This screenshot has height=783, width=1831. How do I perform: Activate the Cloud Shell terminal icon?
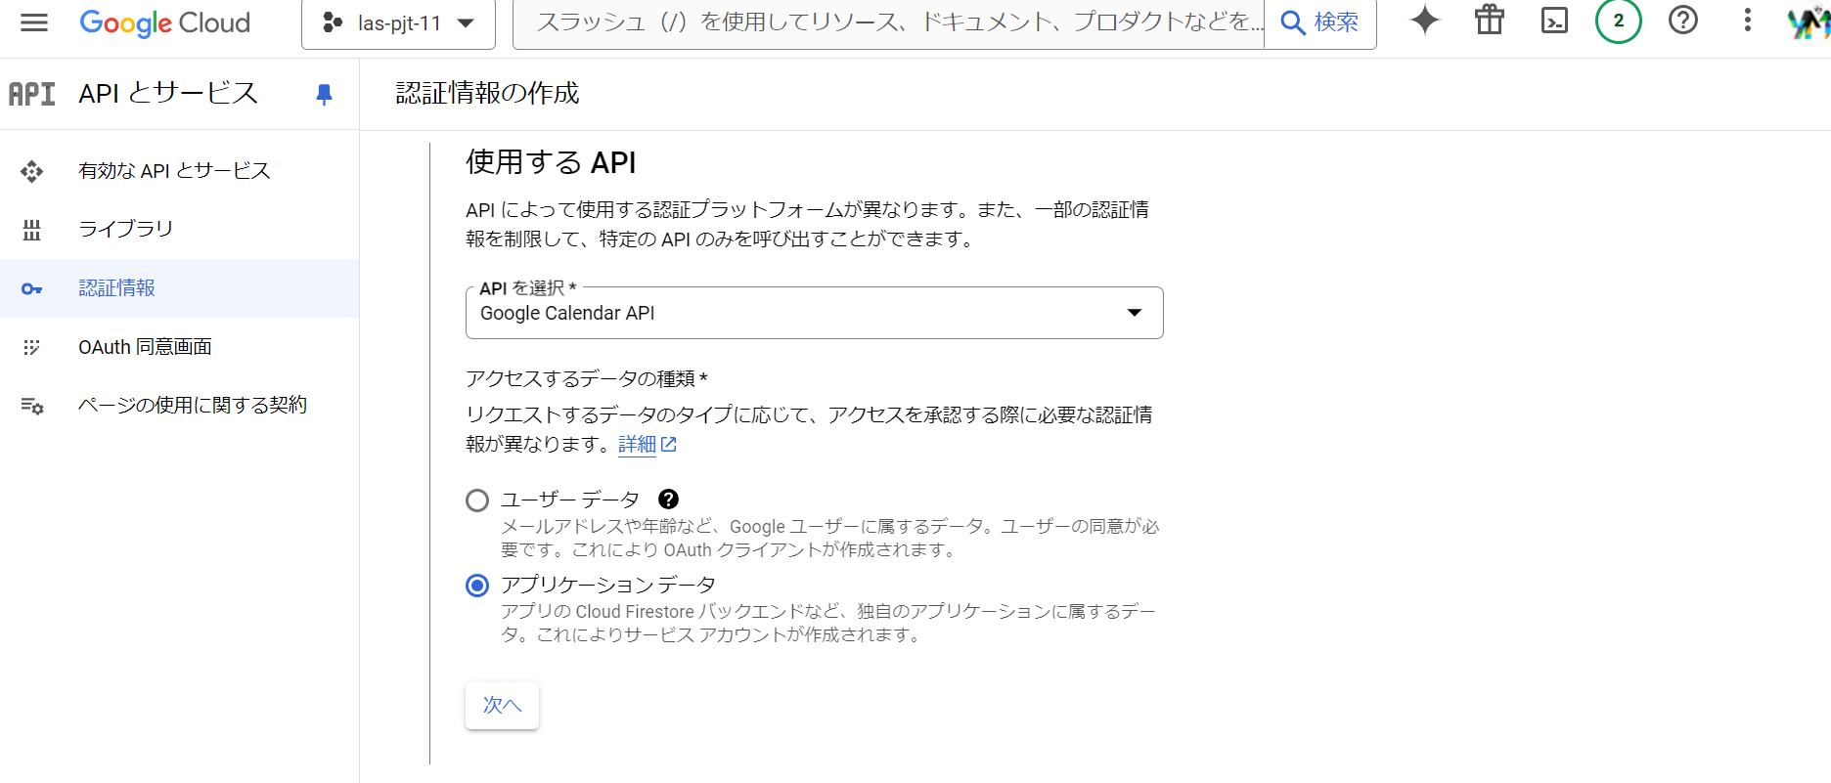point(1554,21)
